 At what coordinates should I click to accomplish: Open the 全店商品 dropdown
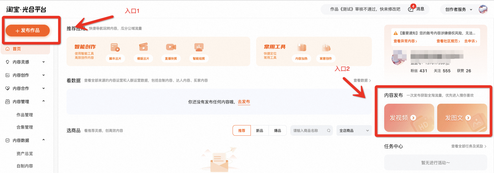354,130
